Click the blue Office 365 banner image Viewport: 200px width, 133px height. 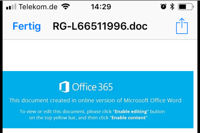tap(98, 100)
